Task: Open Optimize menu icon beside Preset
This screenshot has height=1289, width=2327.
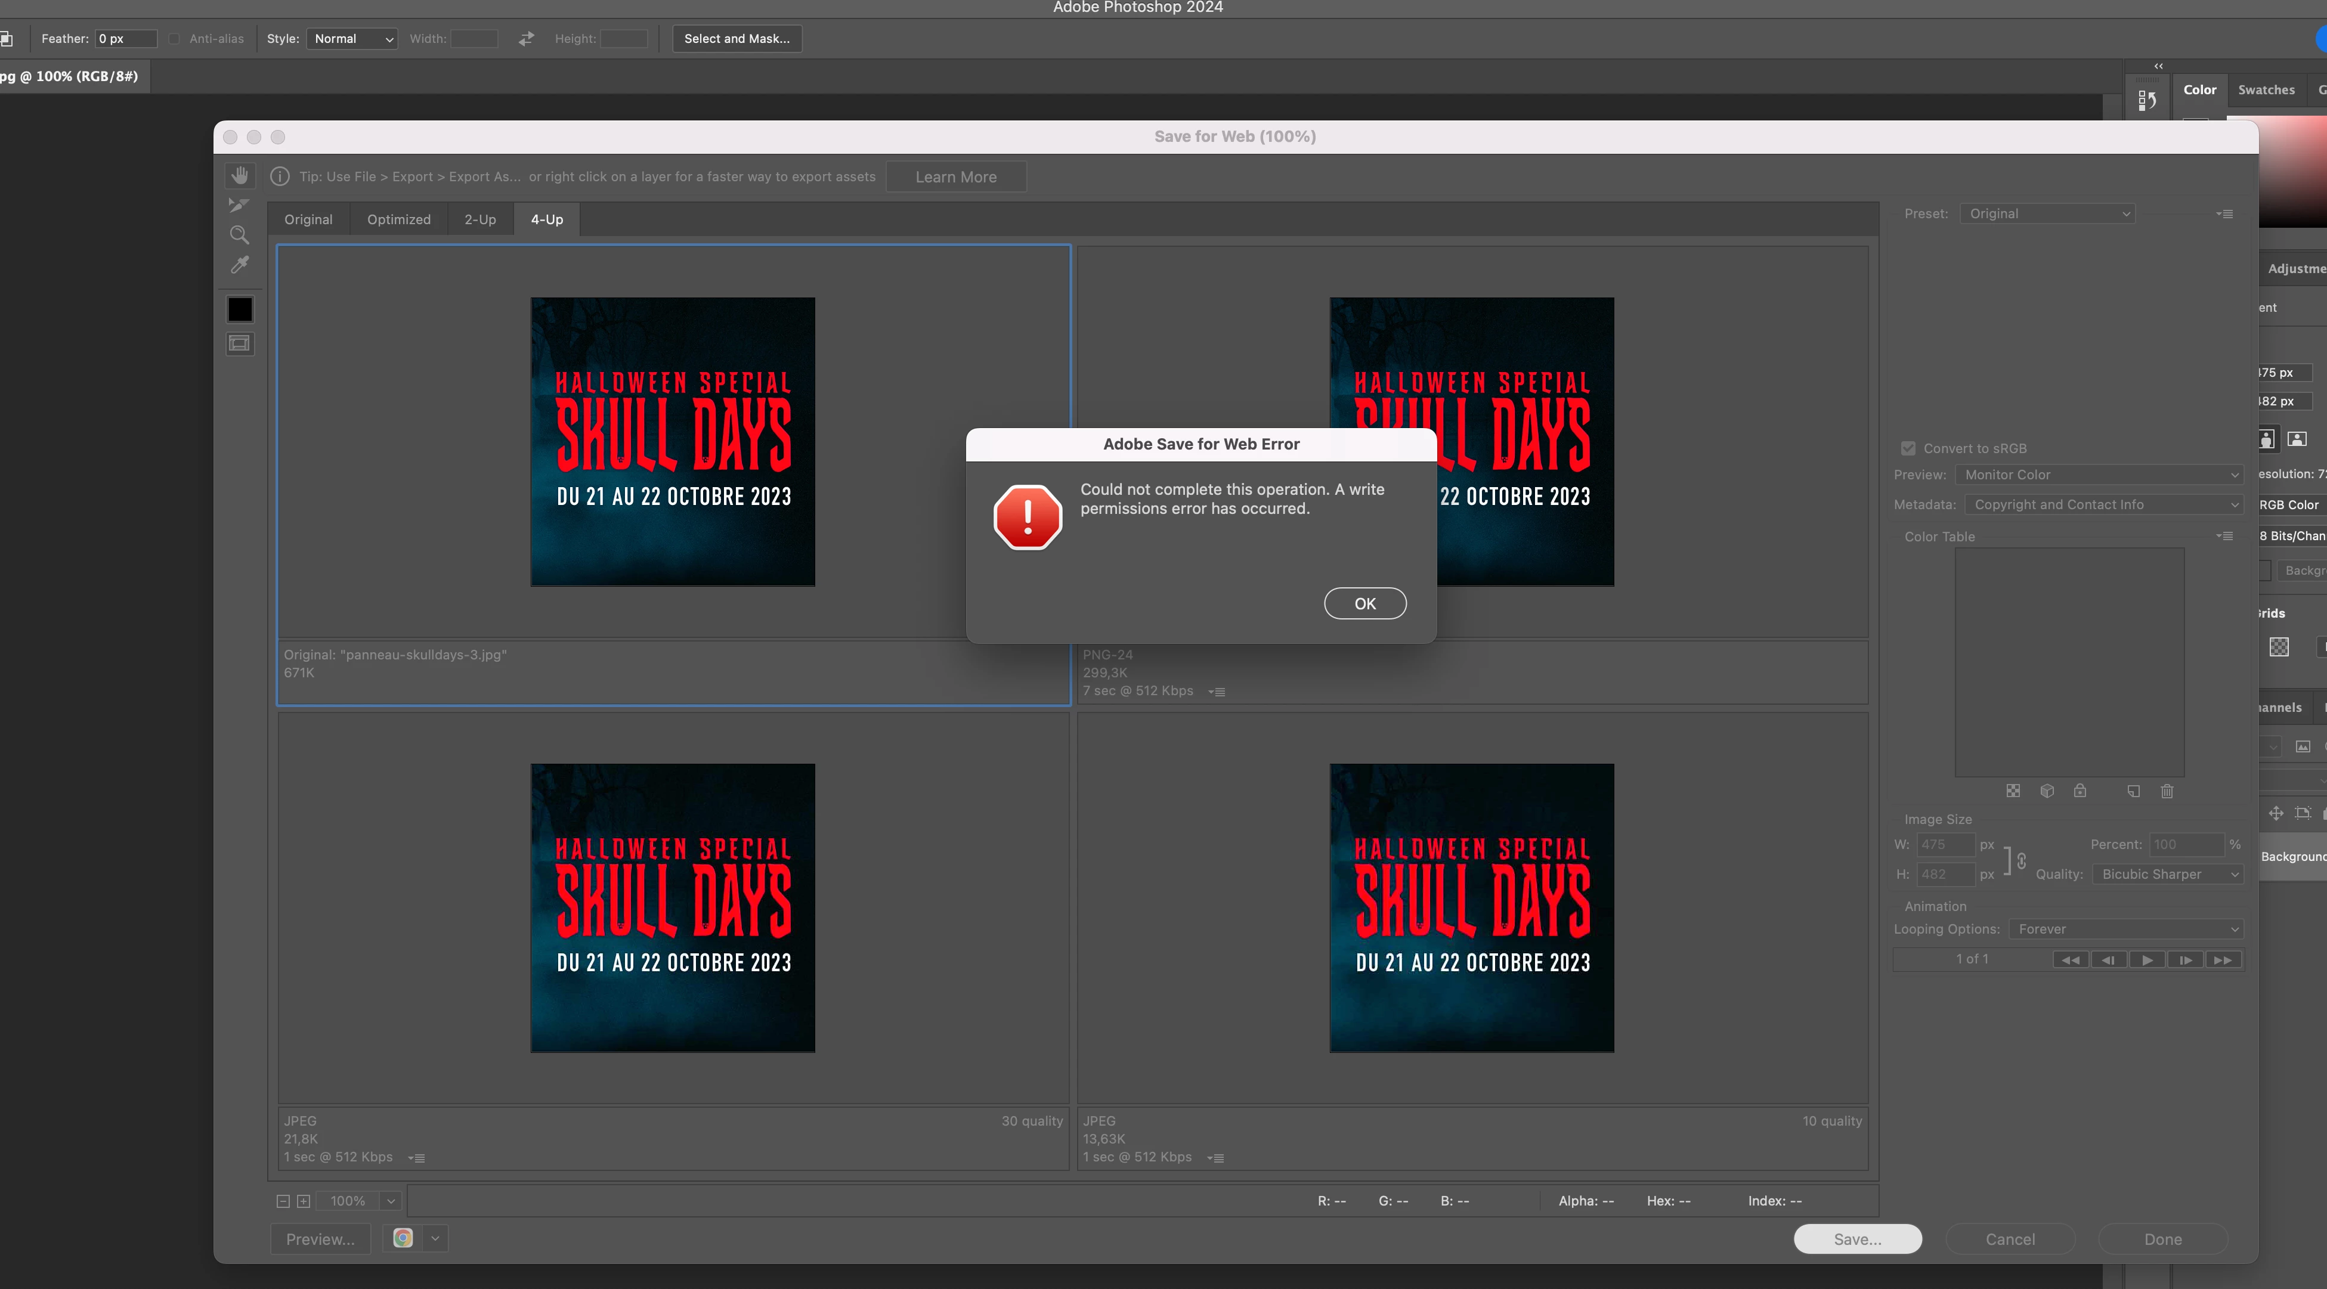Action: (x=2225, y=214)
